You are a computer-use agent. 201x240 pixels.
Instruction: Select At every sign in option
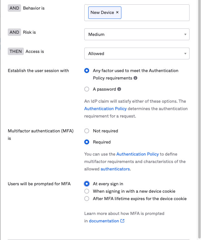(x=87, y=184)
